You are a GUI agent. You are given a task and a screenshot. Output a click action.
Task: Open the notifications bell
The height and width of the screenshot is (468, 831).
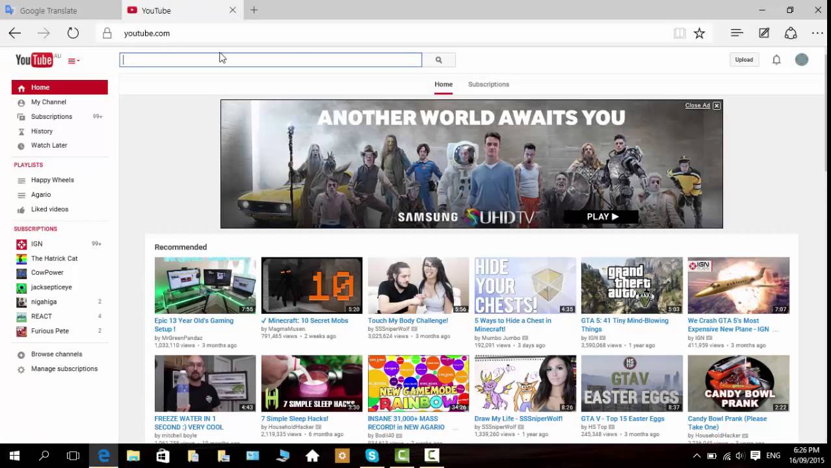tap(776, 60)
